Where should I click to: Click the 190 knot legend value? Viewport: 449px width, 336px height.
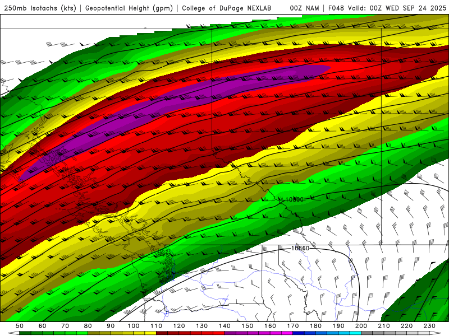(338, 326)
